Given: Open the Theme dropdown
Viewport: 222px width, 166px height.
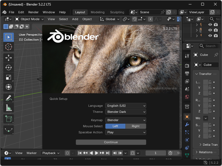Looking at the screenshot, I should pos(126,112).
